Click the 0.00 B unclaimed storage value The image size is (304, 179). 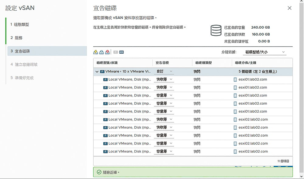tap(264, 41)
